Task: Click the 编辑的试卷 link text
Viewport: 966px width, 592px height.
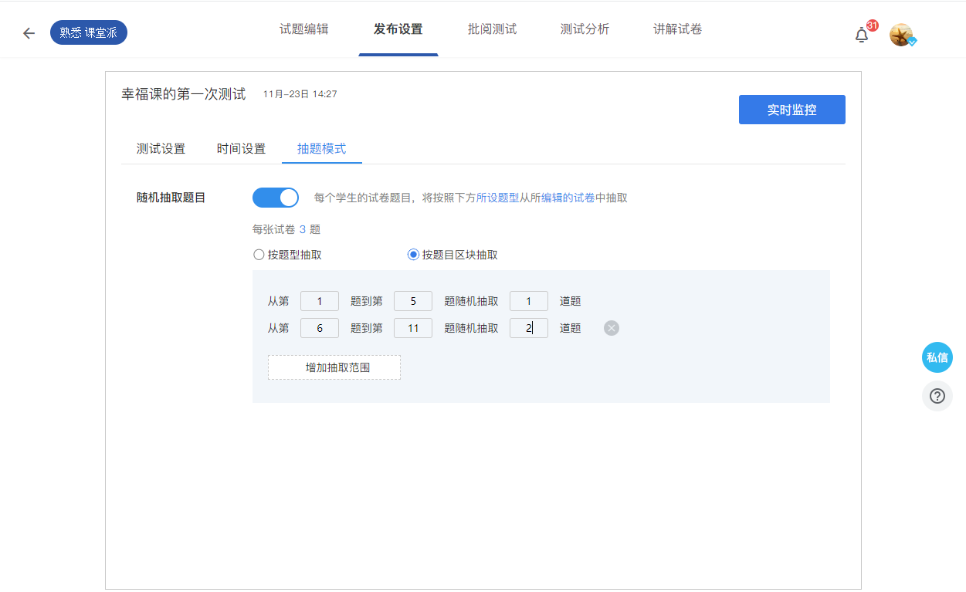Action: pyautogui.click(x=568, y=198)
